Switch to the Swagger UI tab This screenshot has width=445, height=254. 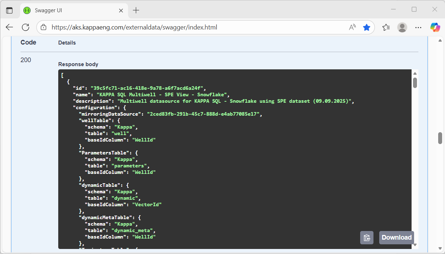[68, 10]
